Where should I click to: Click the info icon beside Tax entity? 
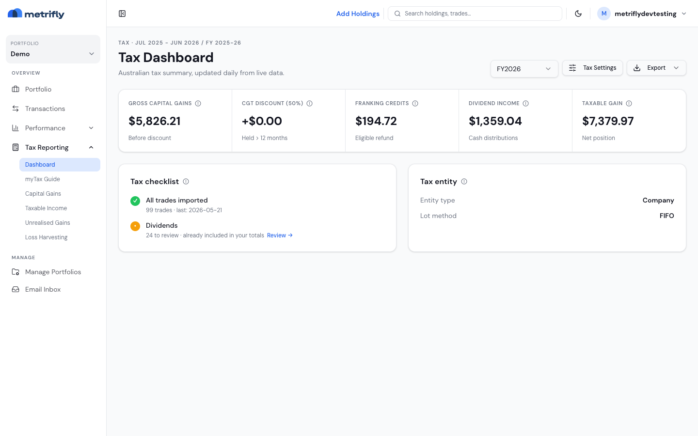tap(464, 182)
